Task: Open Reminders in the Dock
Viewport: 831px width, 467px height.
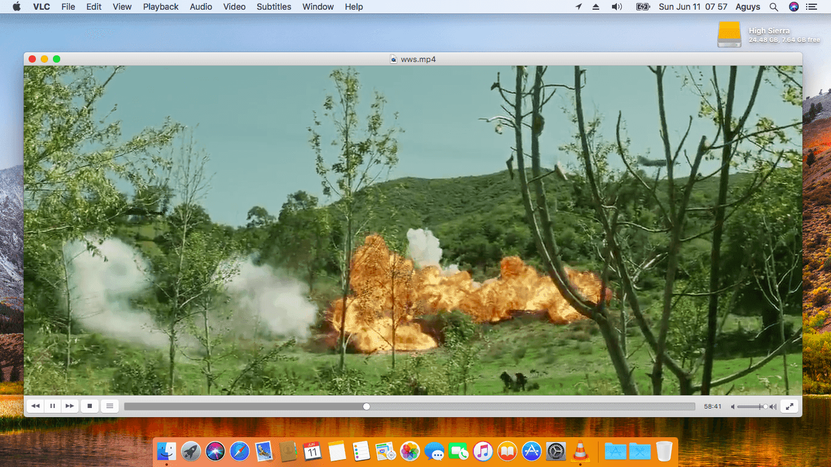Action: click(361, 451)
